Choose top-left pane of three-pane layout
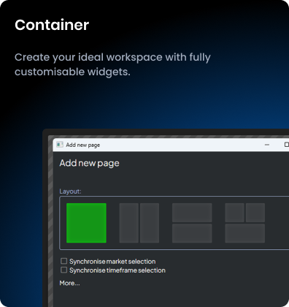 234,213
